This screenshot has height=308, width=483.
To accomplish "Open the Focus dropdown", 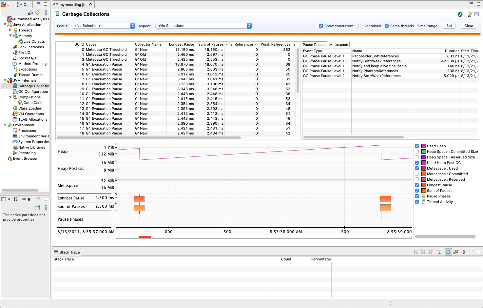I will pos(103,26).
